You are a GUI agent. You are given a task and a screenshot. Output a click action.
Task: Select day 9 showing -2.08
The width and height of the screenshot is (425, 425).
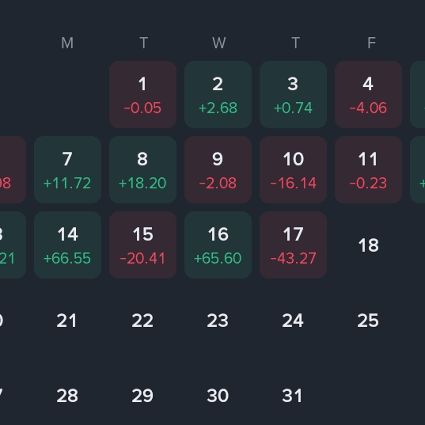(x=218, y=169)
